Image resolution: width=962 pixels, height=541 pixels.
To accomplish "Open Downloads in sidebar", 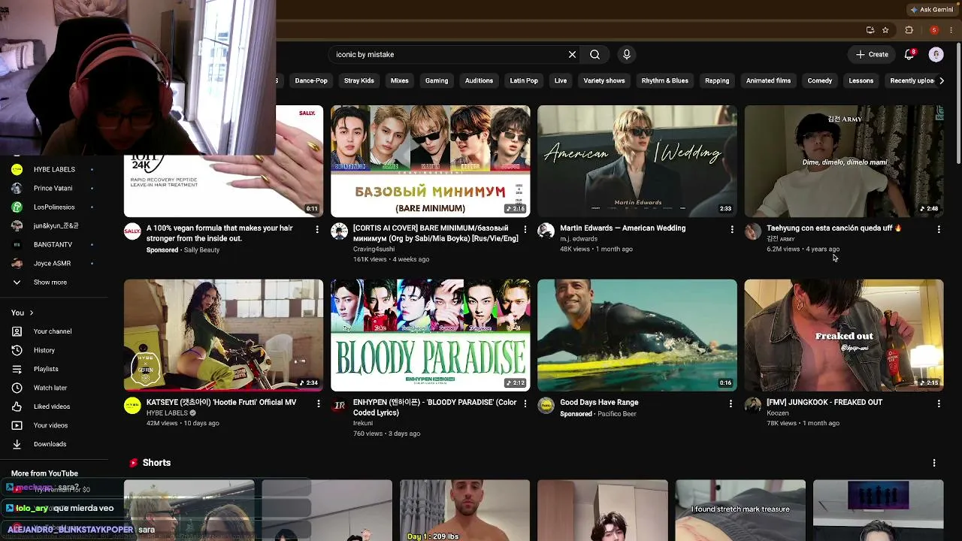I will [x=54, y=444].
